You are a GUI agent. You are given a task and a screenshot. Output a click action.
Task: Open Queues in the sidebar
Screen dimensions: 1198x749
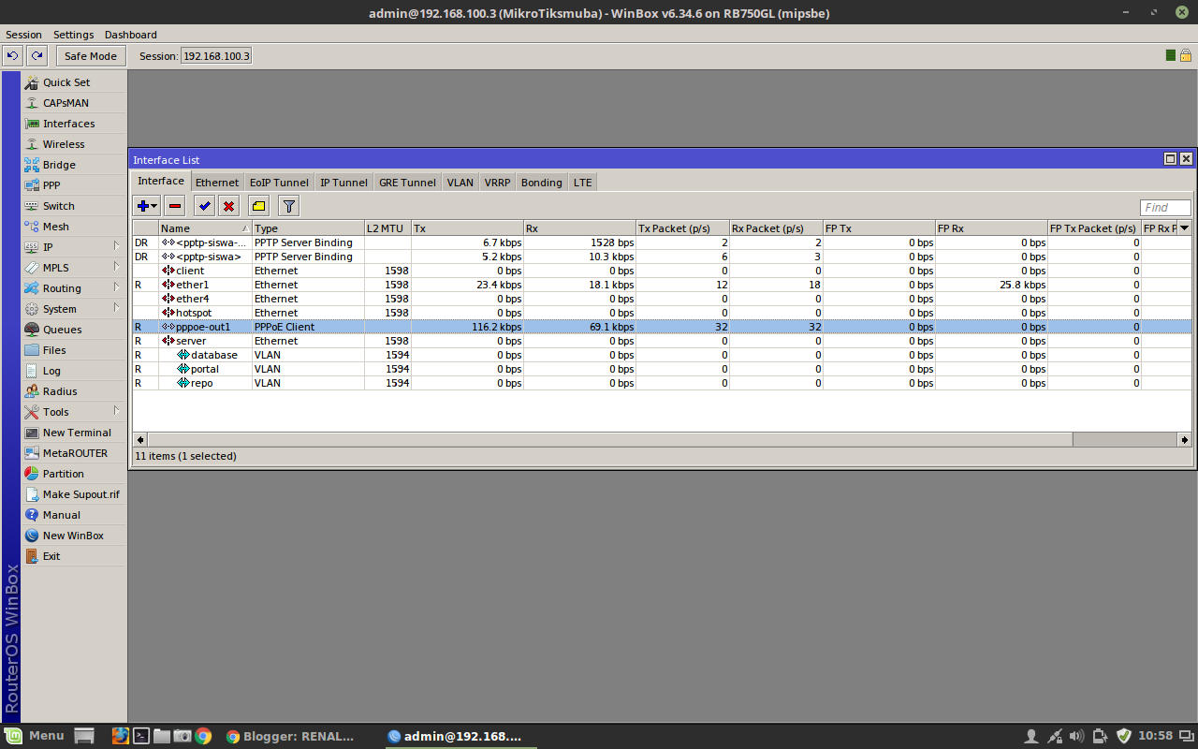point(74,330)
